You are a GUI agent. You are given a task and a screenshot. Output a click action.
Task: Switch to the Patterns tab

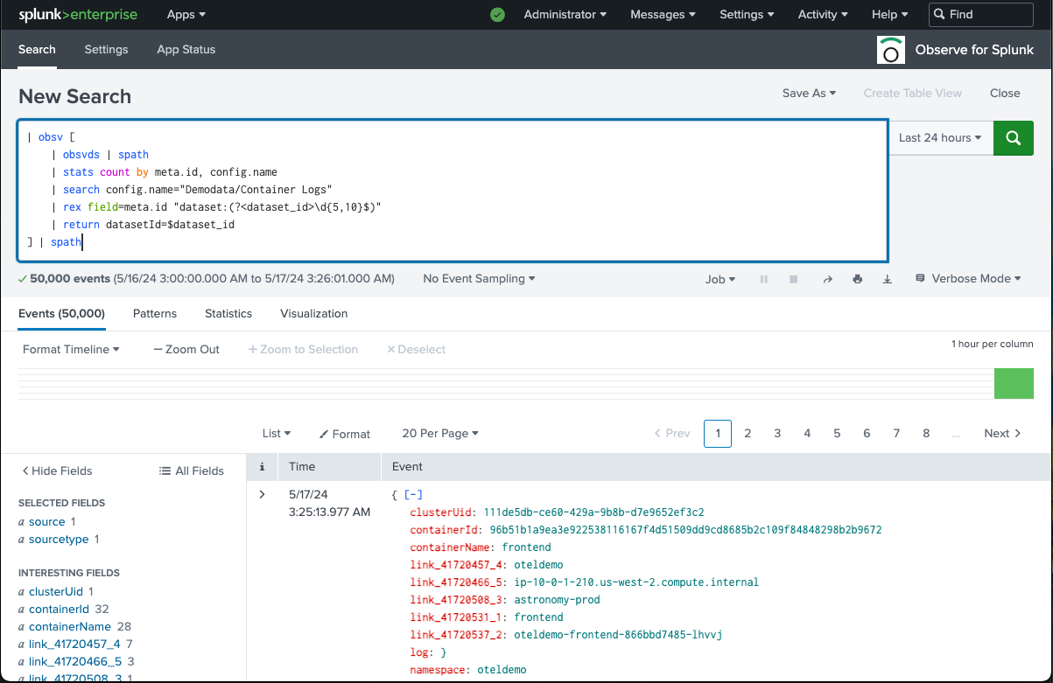pyautogui.click(x=155, y=313)
